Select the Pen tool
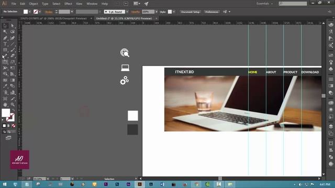Screen dimensions: 335x188 point(5,38)
